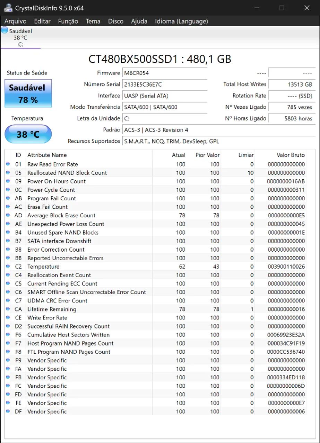Screen dimensions: 320x443
Task: Select the FB Vendor Specific row name
Action: click(47, 377)
